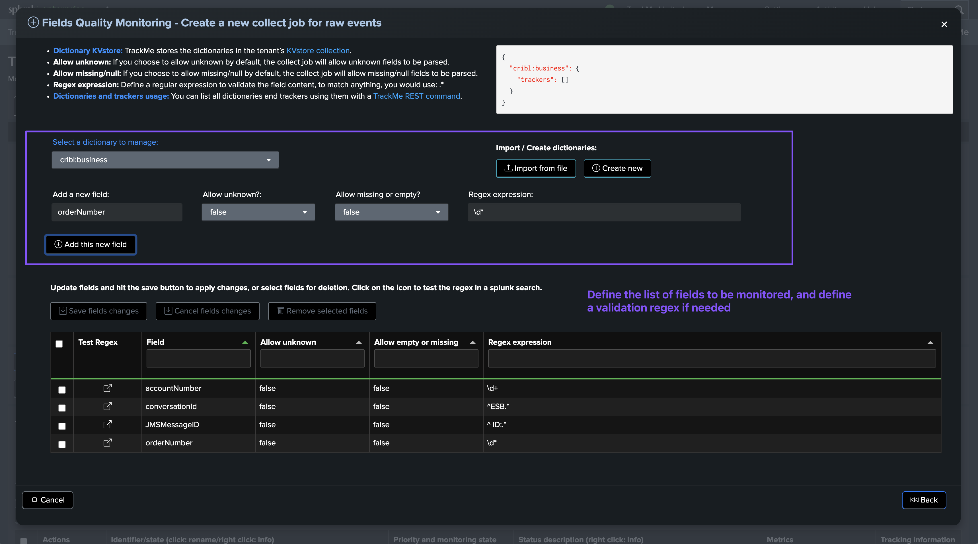Viewport: 978px width, 544px height.
Task: Sort table by Allow unknown arrow
Action: (x=359, y=343)
